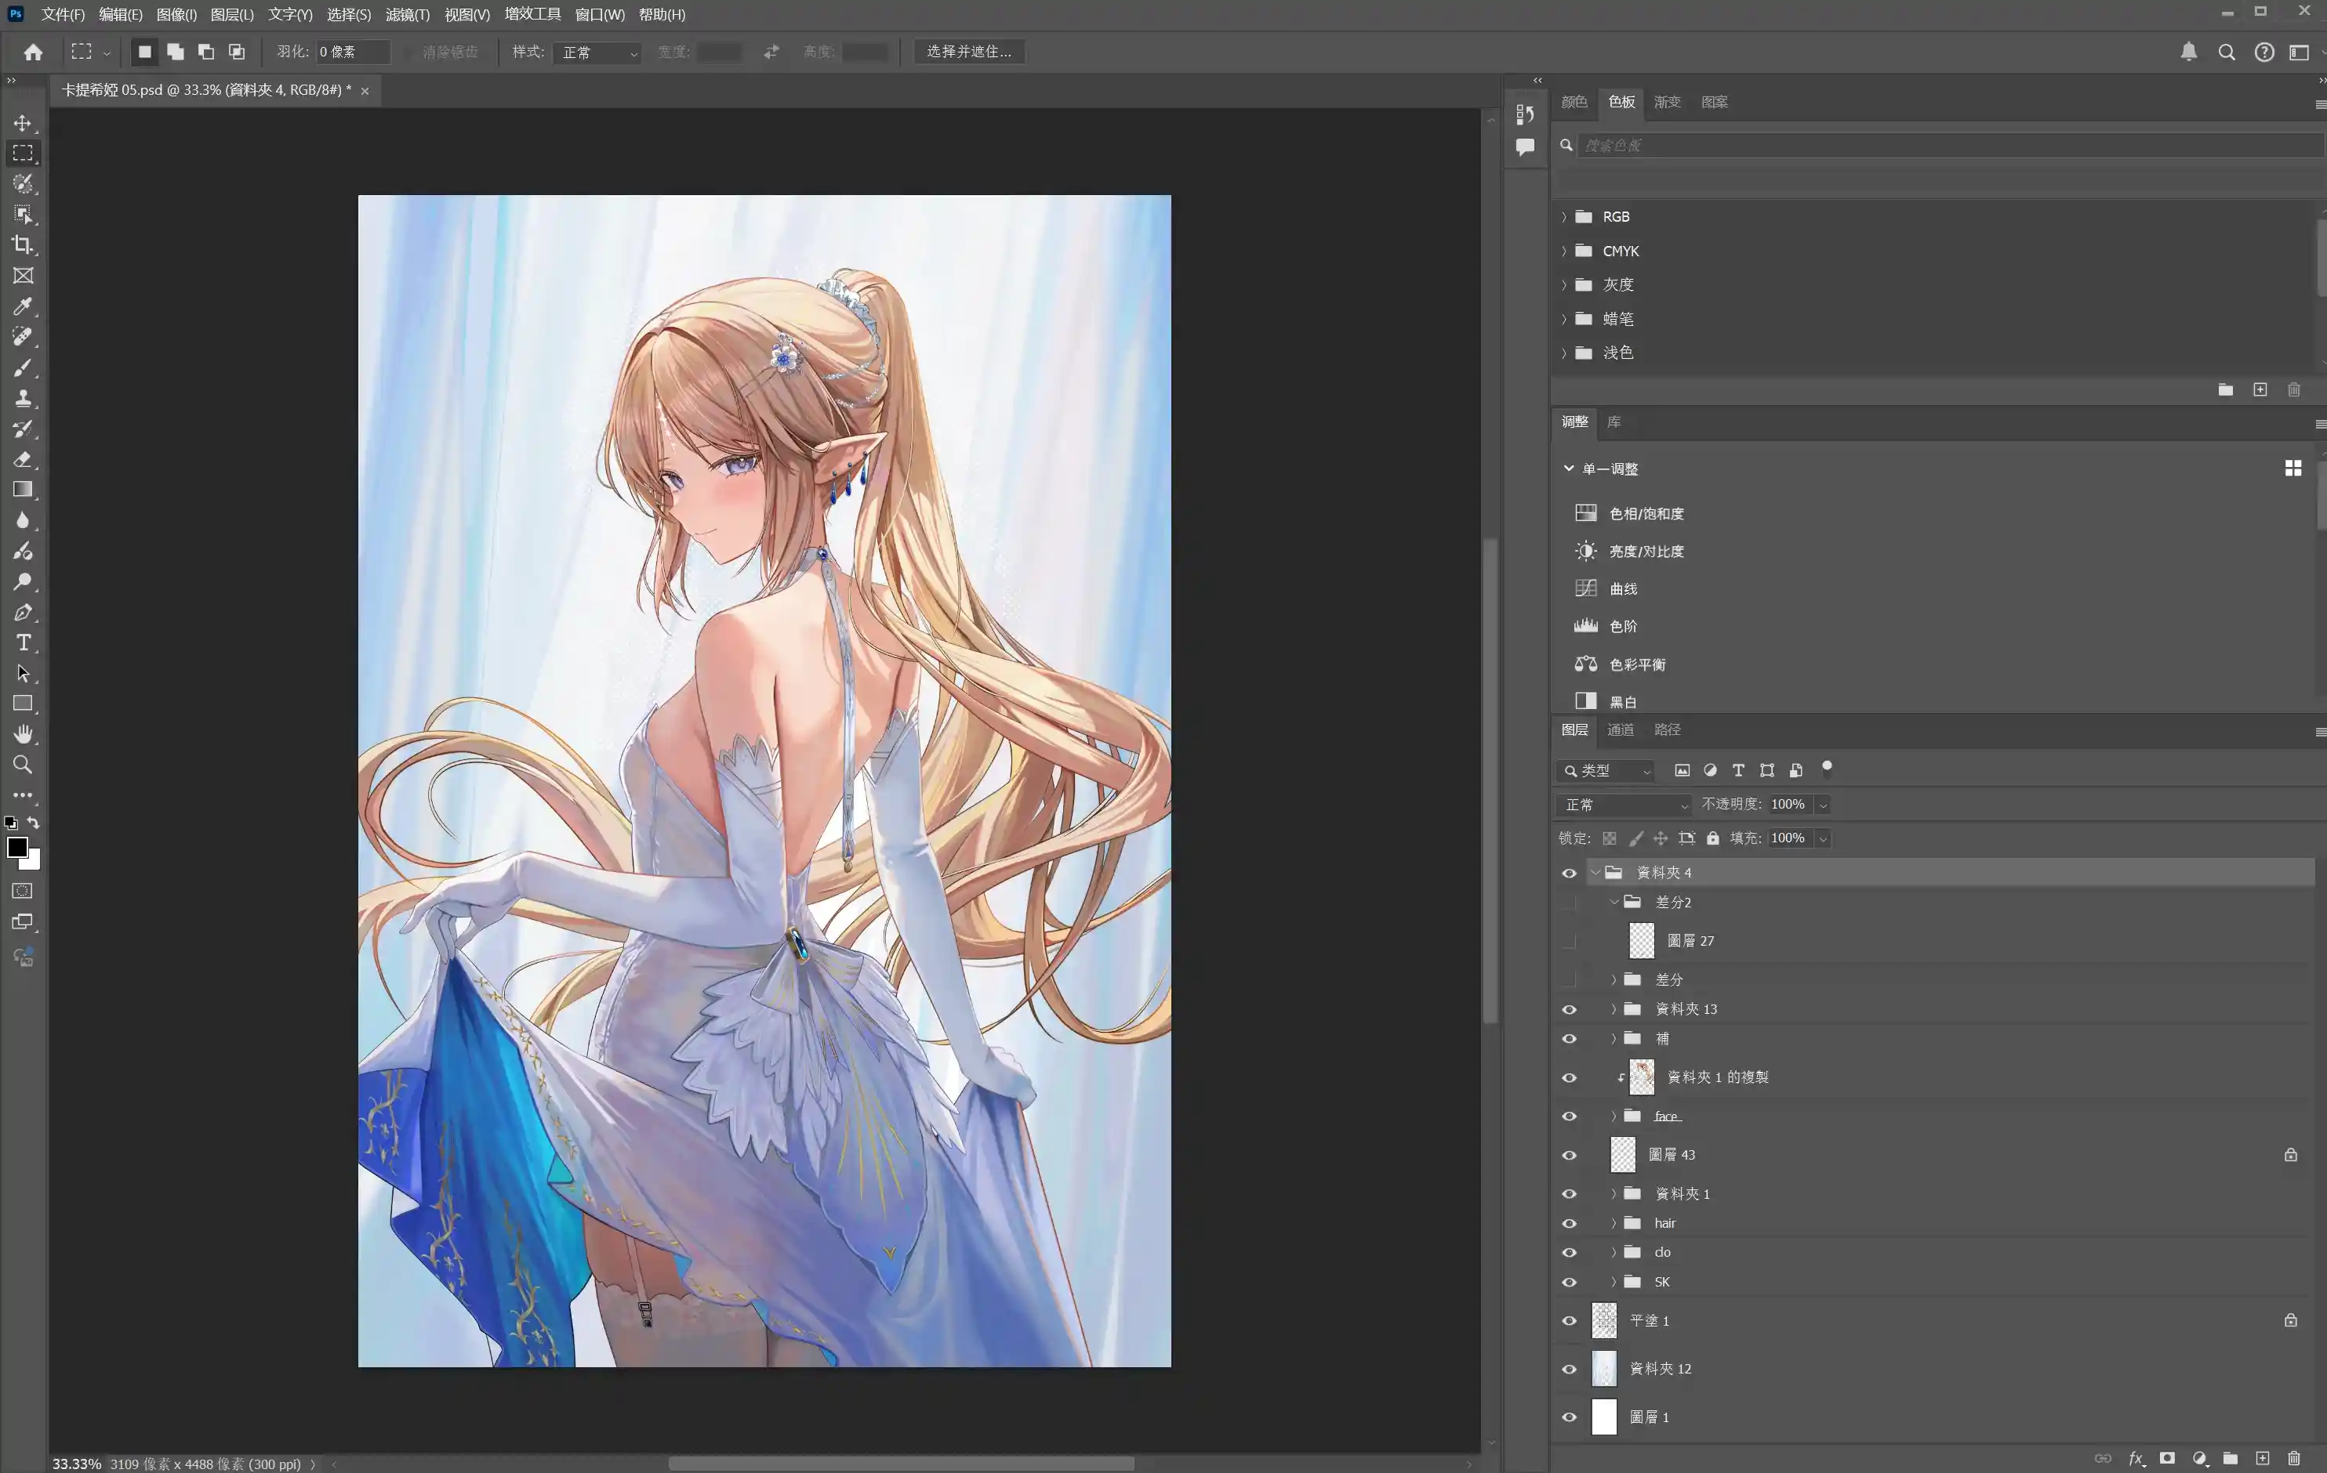The height and width of the screenshot is (1473, 2327).
Task: Click the delete layer trash icon
Action: point(2293,1459)
